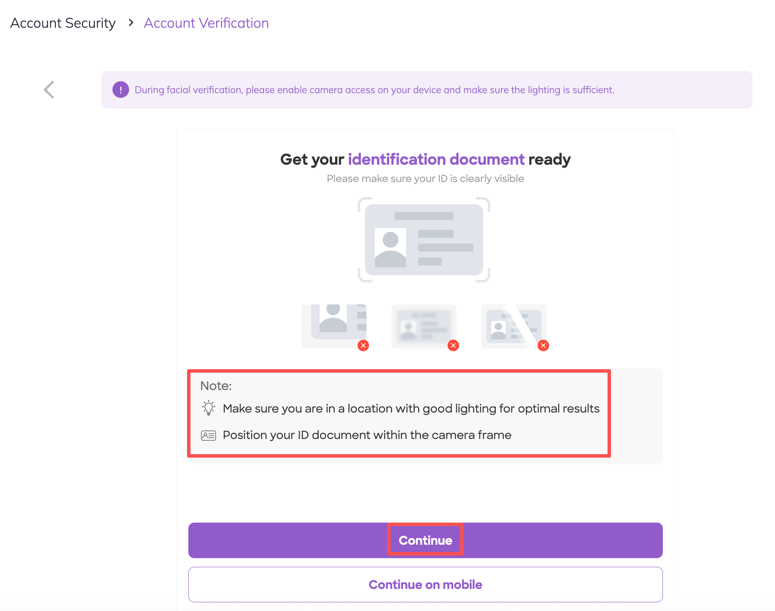775x611 pixels.
Task: Click the red X on the cropped ID example
Action: (x=363, y=345)
